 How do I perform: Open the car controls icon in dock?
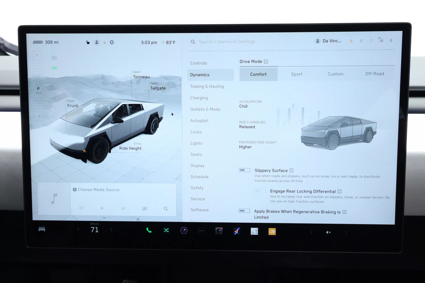[x=42, y=229]
